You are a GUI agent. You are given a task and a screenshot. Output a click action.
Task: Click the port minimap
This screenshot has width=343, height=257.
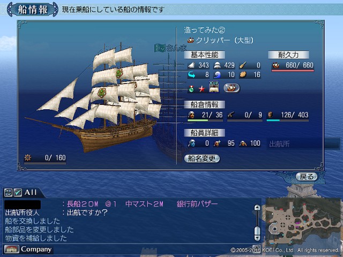tap(303, 222)
